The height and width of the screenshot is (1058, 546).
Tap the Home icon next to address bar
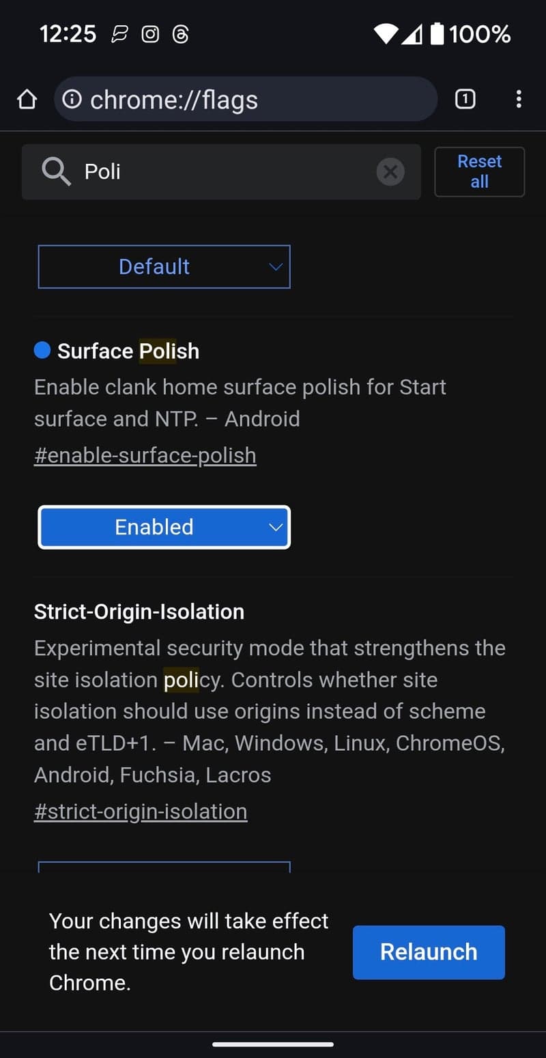(27, 99)
